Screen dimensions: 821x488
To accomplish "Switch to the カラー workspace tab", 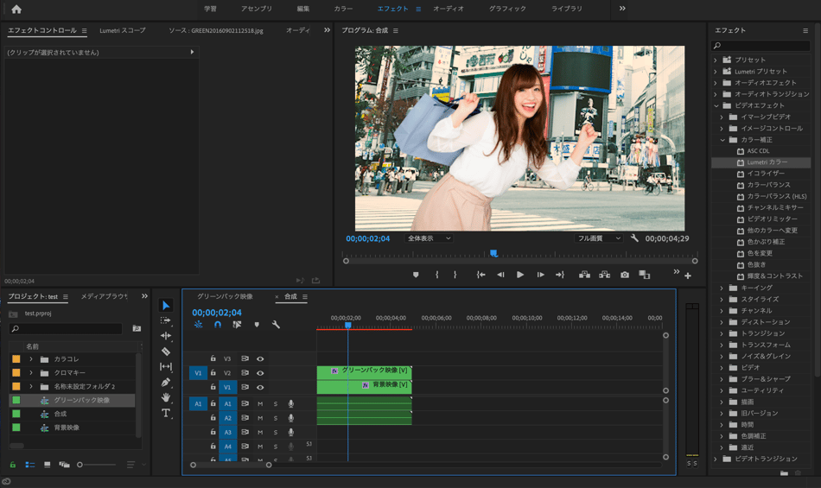I will tap(343, 9).
